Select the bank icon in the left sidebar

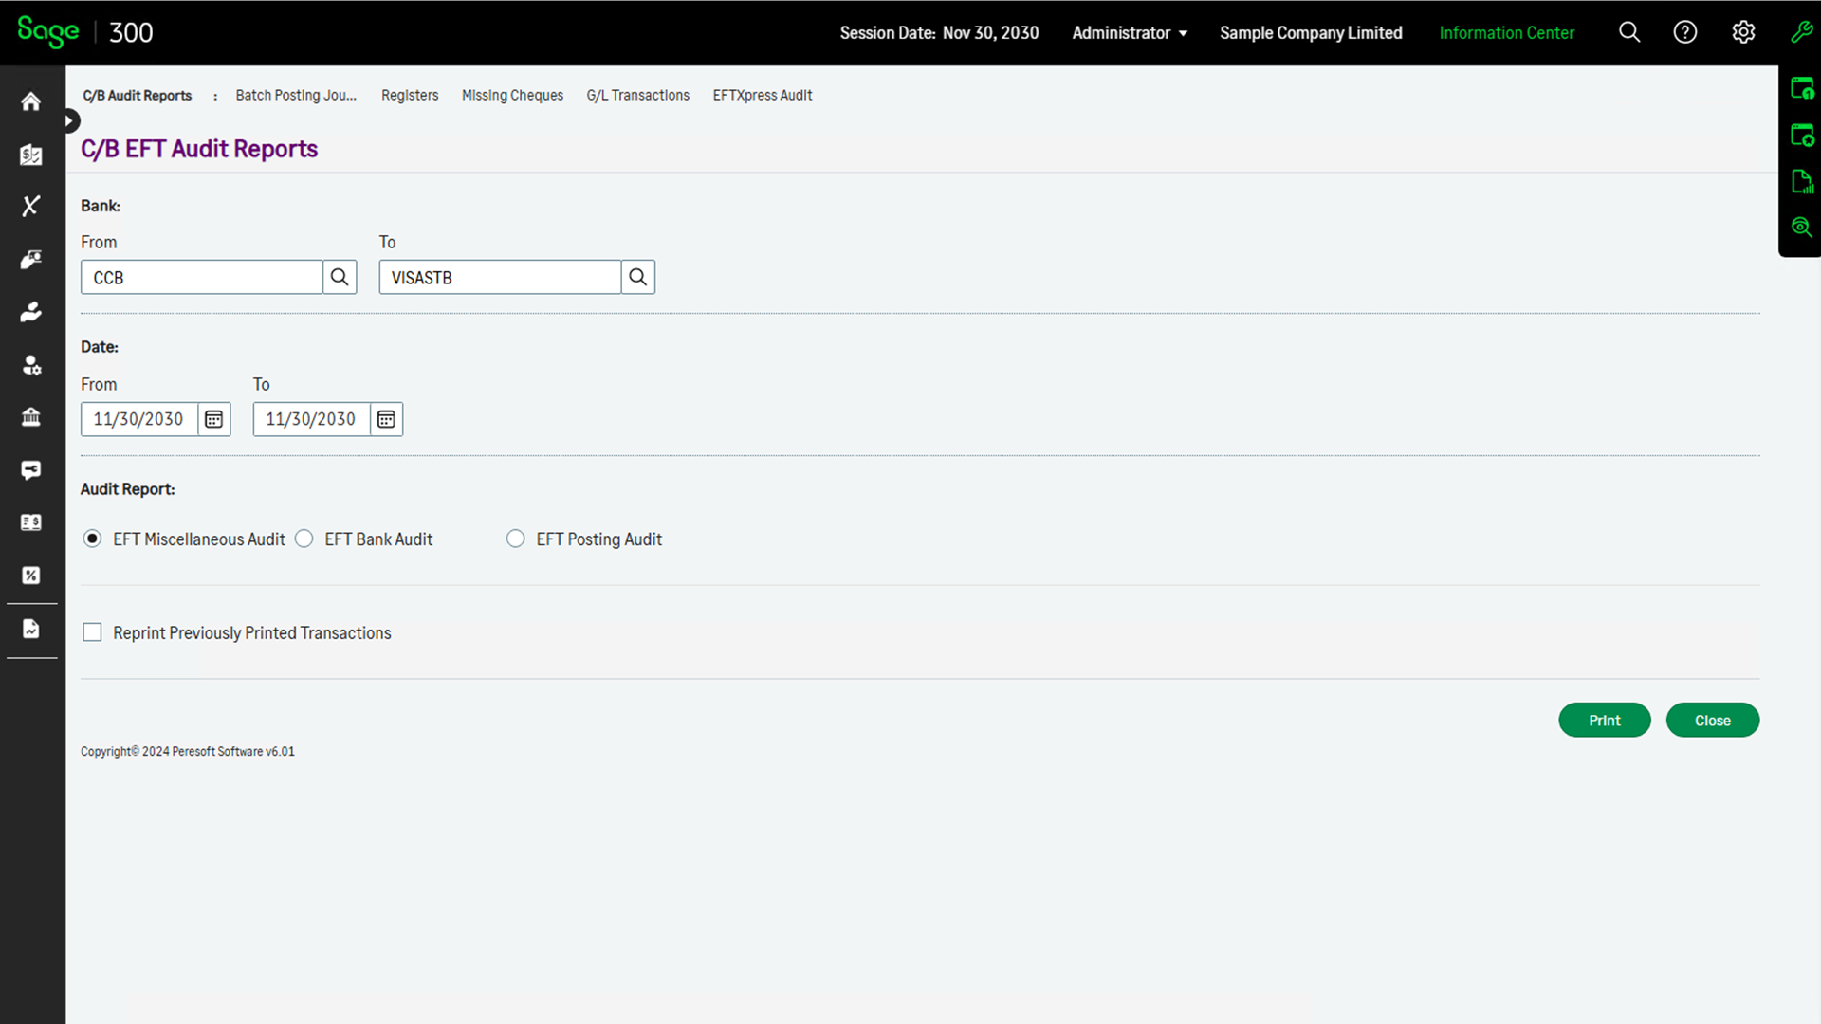(x=31, y=417)
